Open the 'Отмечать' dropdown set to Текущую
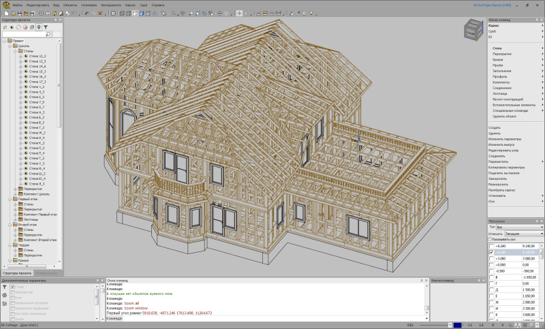Viewport: 545px width, 329px height. coord(523,234)
